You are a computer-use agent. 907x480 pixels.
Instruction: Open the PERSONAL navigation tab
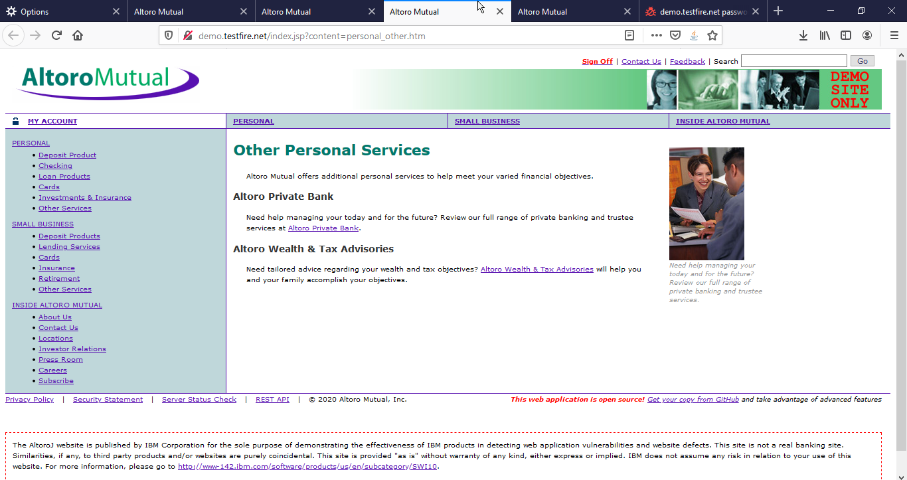[x=254, y=121]
